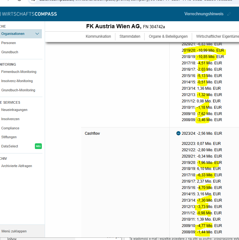Open Insolvenzen service
Image resolution: width=239 pixels, height=240 pixels.
coord(10,119)
